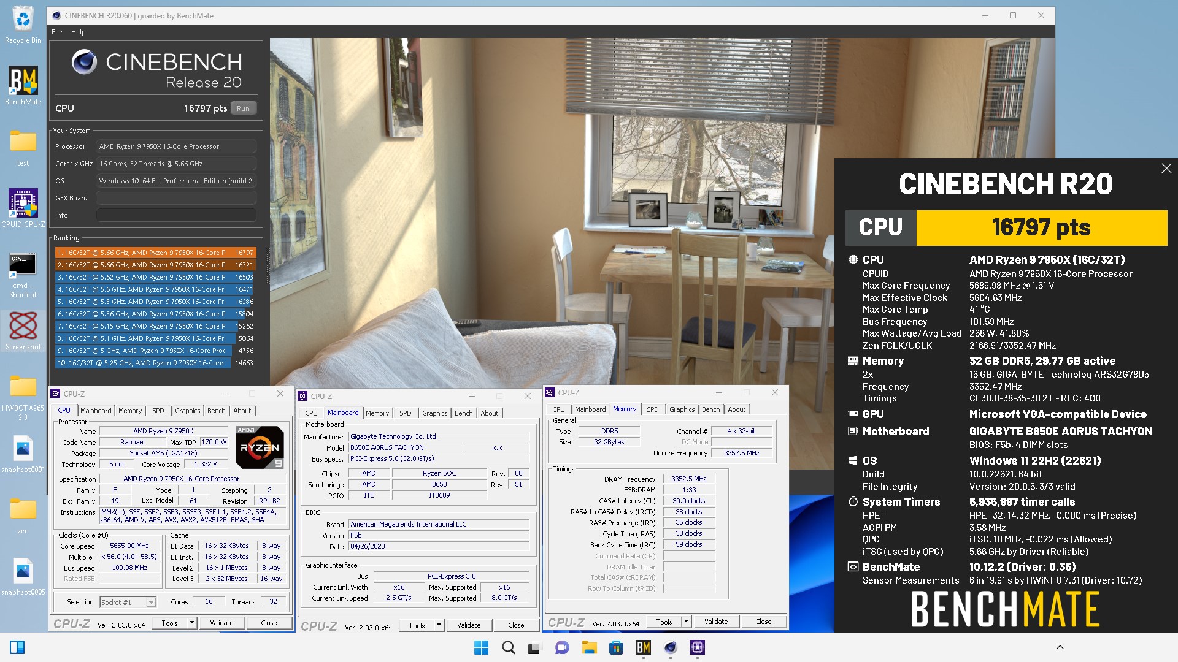Click BenchMate 16797 pts score banner
The height and width of the screenshot is (662, 1178).
[x=1042, y=227]
